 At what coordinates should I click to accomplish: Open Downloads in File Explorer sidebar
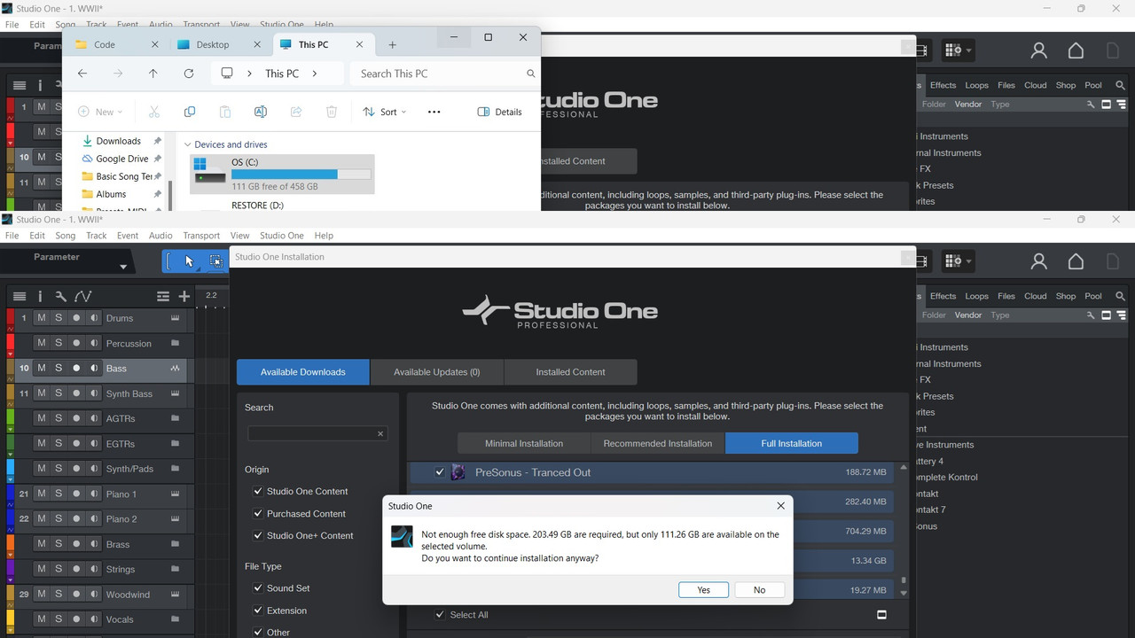click(119, 141)
